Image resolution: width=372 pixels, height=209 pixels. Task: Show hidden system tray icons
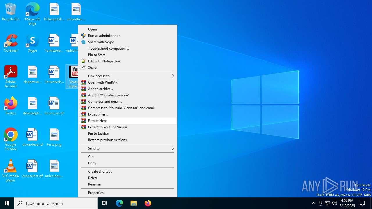(x=313, y=203)
